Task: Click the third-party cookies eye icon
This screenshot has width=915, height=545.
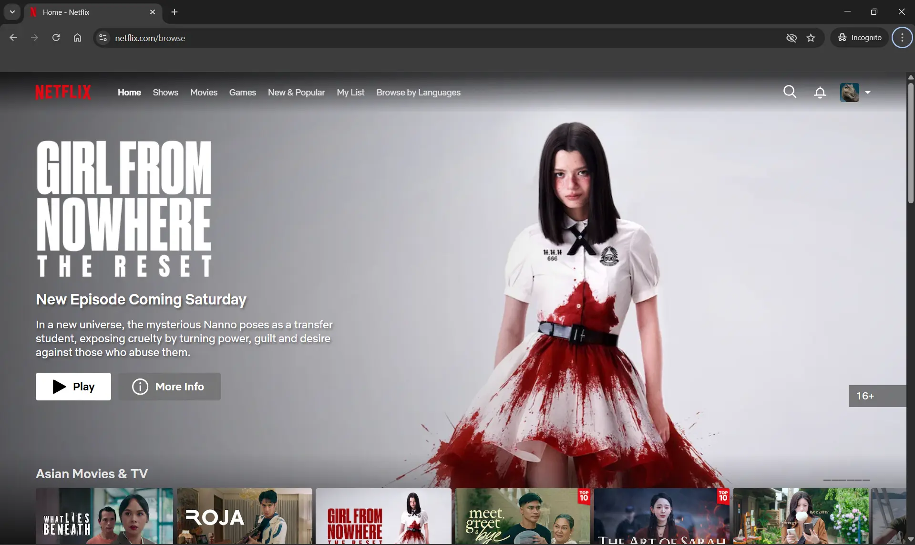Action: click(792, 38)
